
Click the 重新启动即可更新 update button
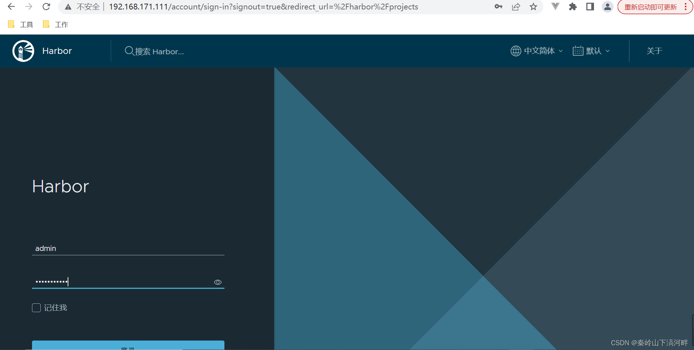650,7
